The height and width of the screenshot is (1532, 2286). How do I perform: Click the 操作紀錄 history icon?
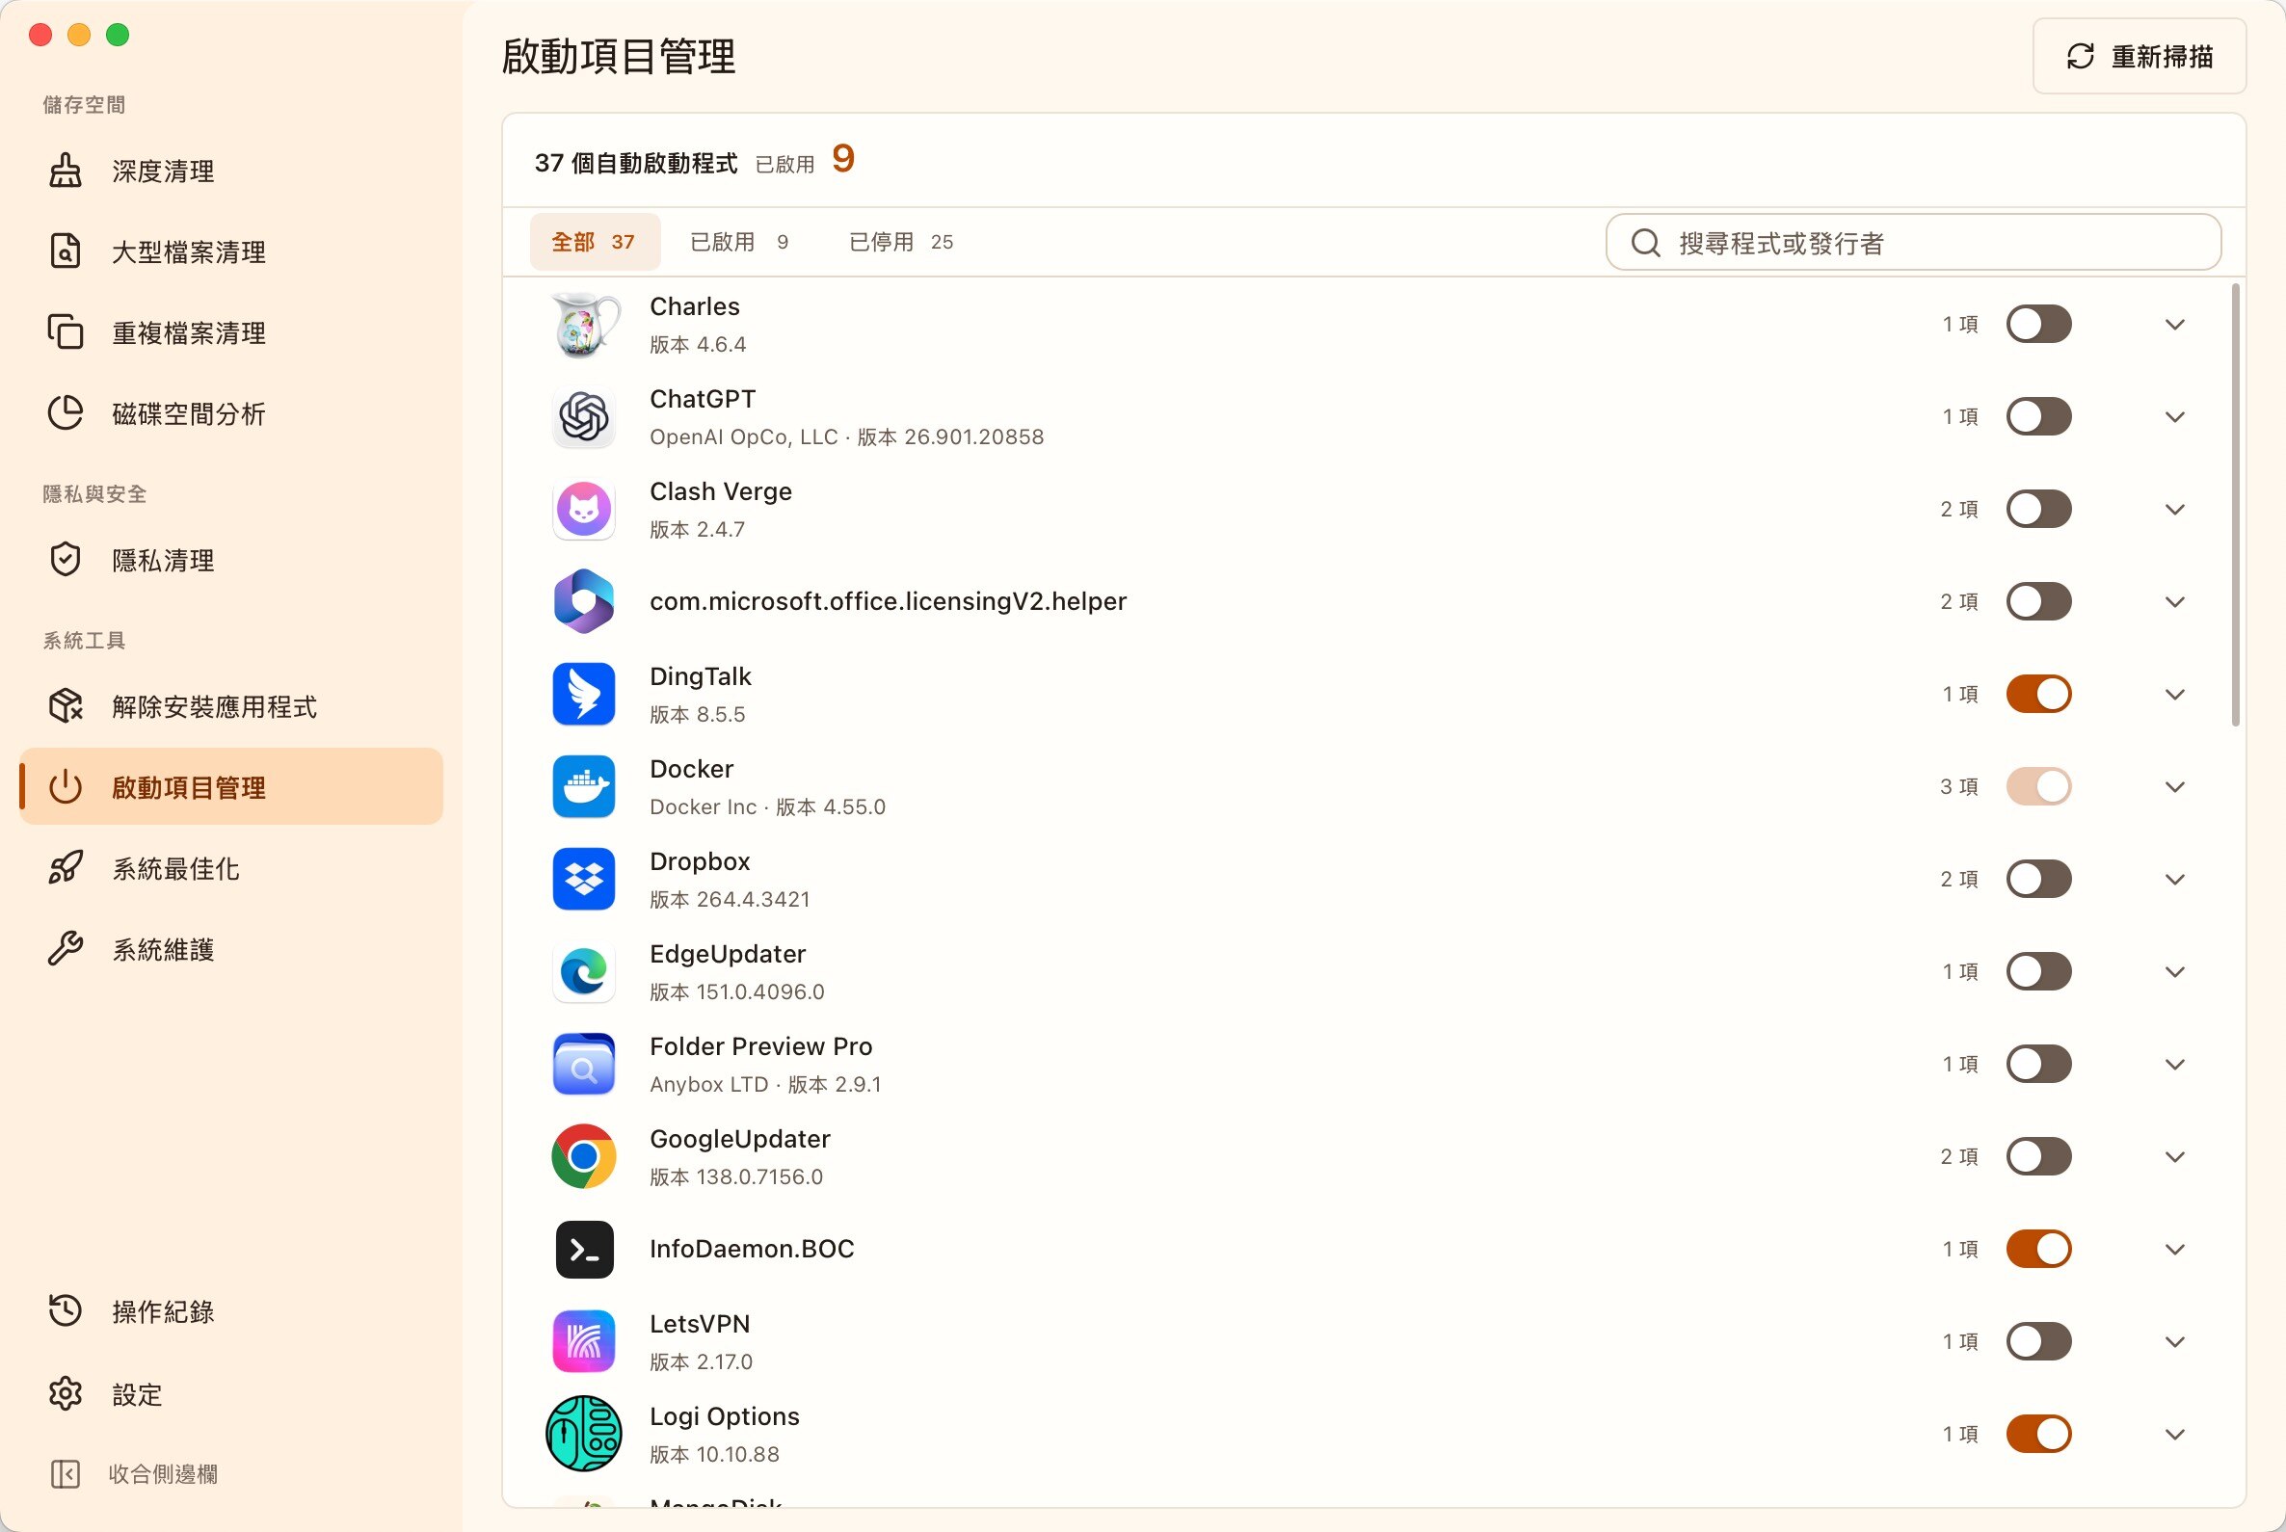tap(66, 1311)
